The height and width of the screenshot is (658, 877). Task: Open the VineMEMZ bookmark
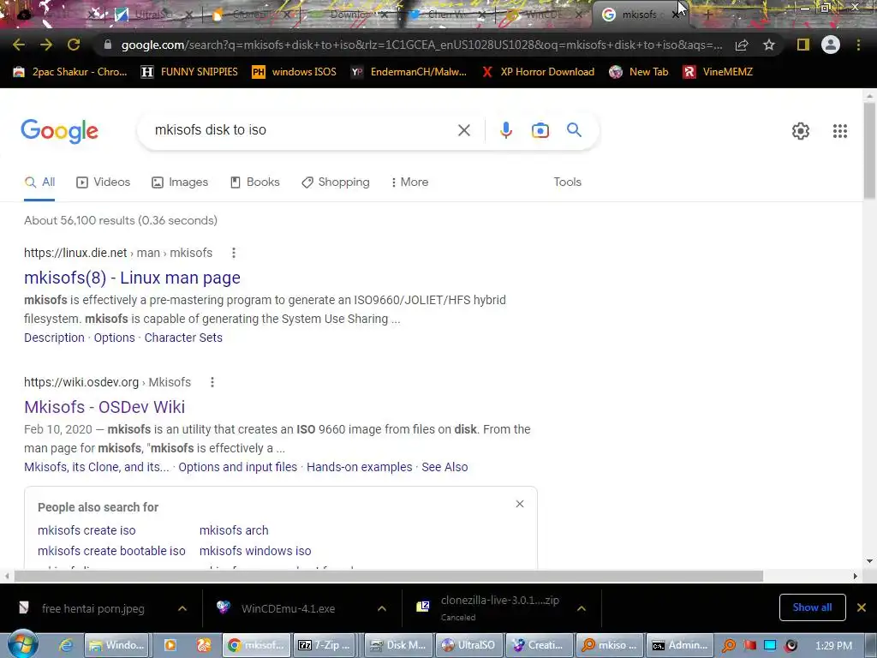click(x=719, y=72)
